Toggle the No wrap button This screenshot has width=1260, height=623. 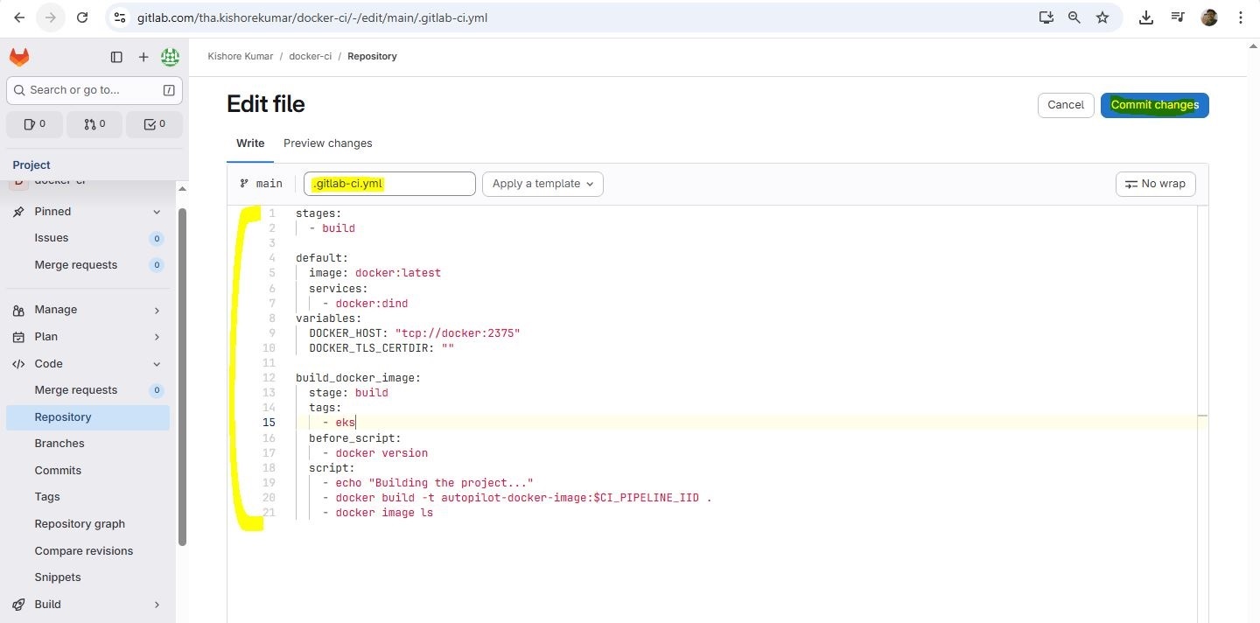pyautogui.click(x=1155, y=184)
